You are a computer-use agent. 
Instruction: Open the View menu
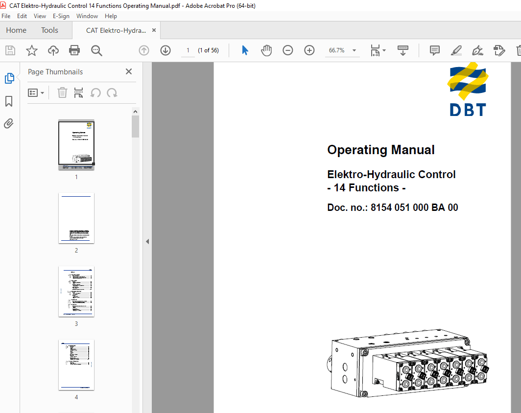click(40, 16)
